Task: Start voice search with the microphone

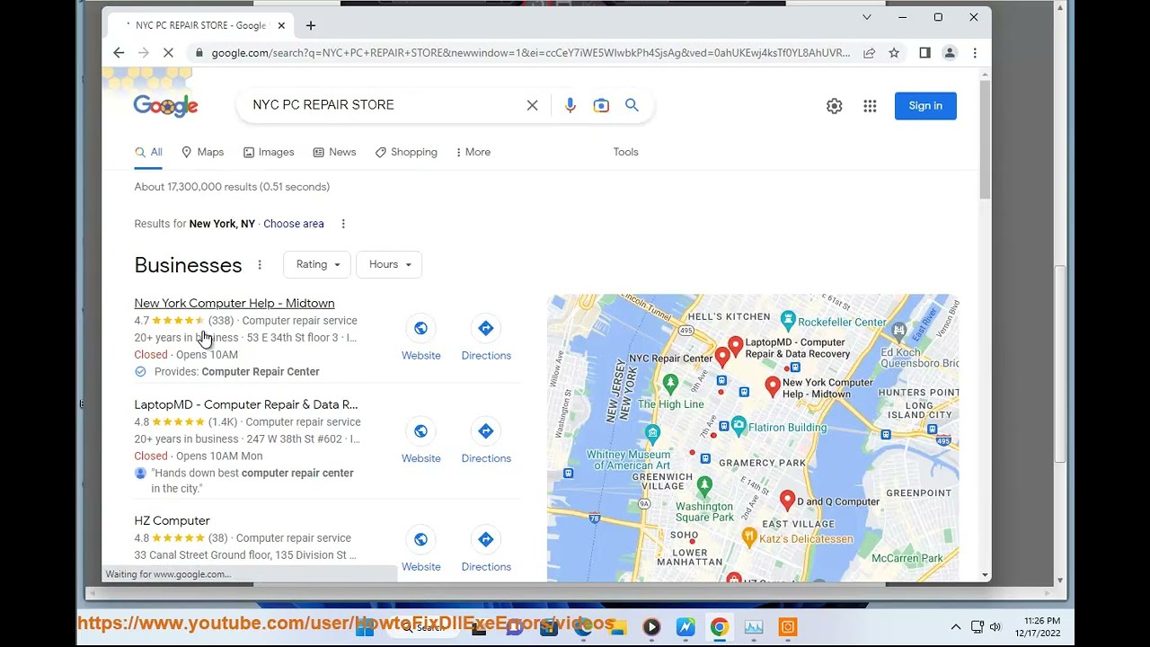Action: point(571,105)
